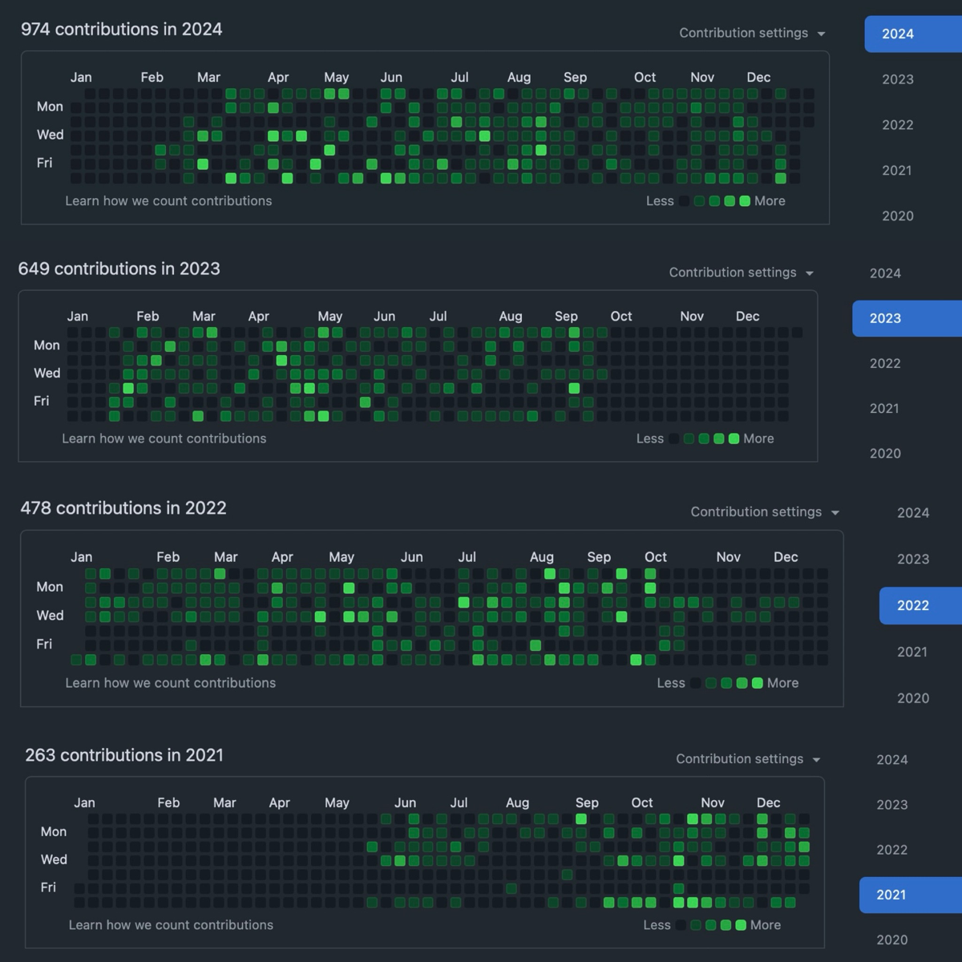Click brightest green legend swatch in 2023 graph
962x962 pixels.
click(734, 439)
